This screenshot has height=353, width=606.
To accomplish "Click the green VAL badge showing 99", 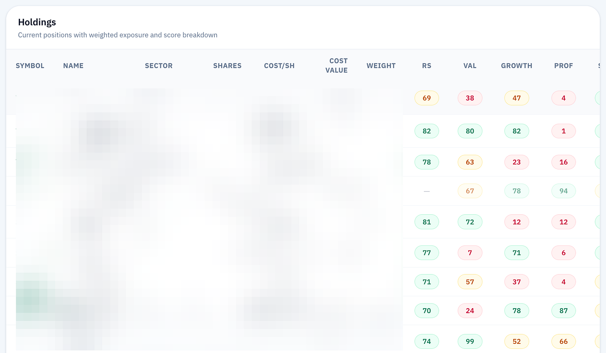I will coord(470,341).
